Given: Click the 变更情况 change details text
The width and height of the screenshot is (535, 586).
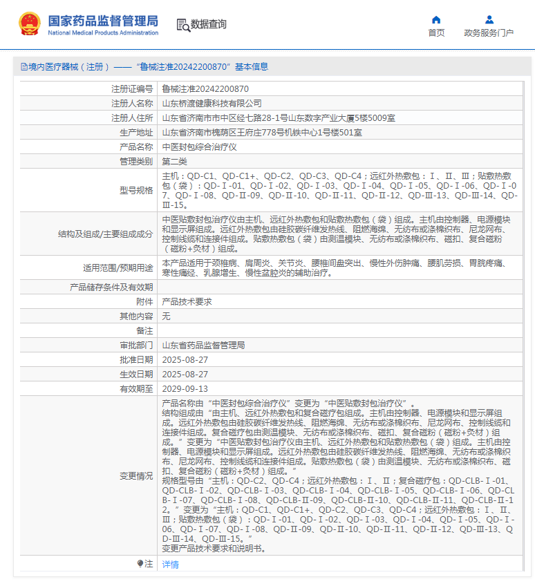Looking at the screenshot, I should 338,475.
